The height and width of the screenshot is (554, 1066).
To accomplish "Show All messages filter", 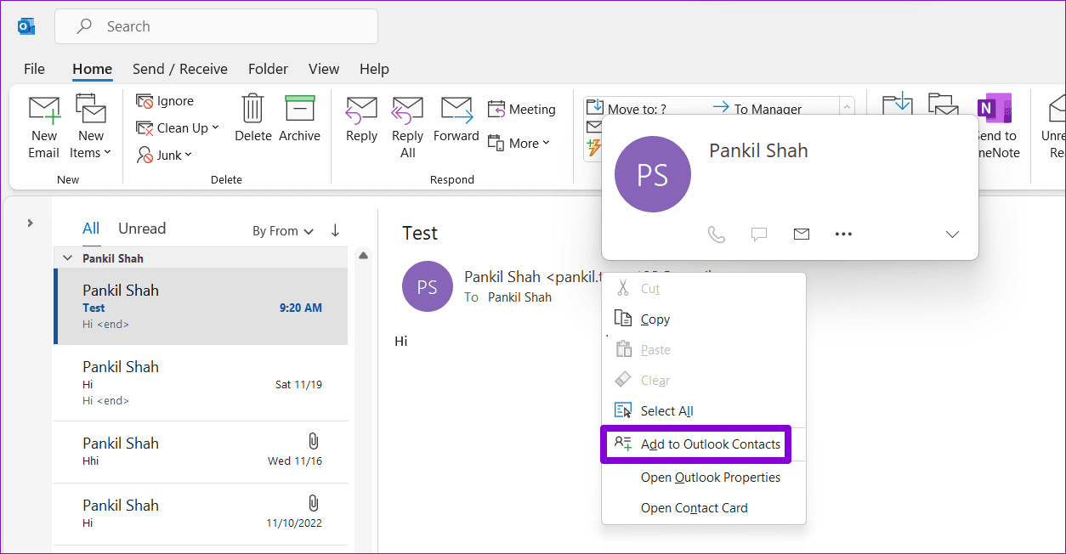I will click(91, 229).
